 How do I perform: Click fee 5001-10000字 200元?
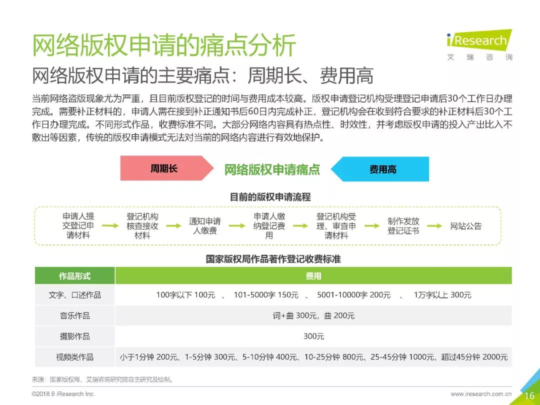(353, 295)
